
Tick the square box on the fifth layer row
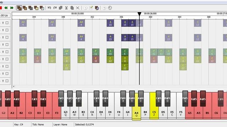[7, 52]
